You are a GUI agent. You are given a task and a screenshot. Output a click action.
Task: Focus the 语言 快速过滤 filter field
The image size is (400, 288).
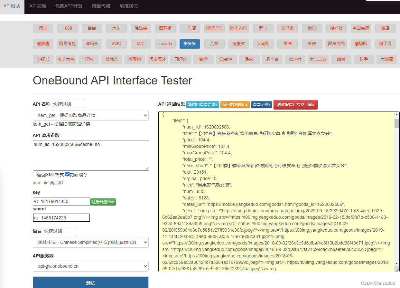[59, 231]
